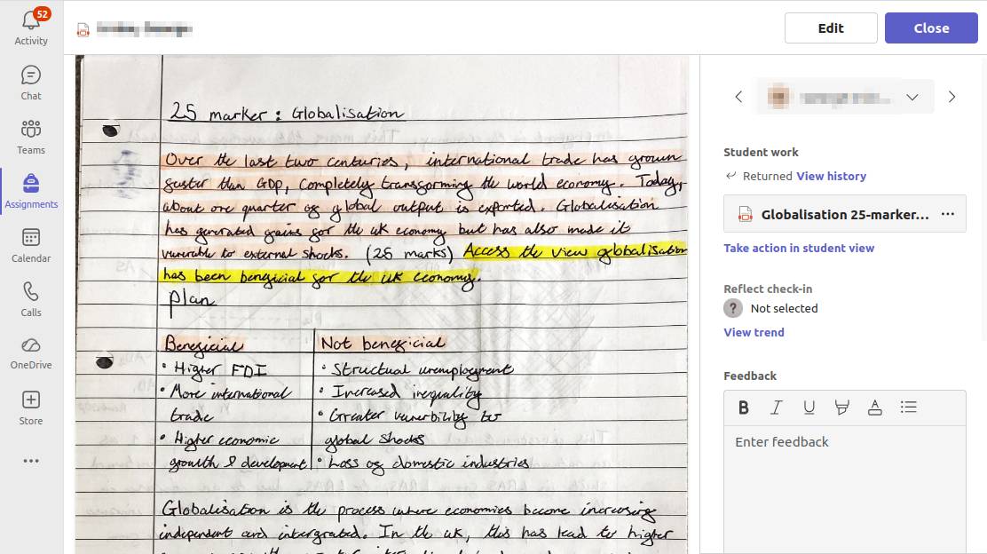This screenshot has height=554, width=987.
Task: Open Chat in the sidebar
Action: coord(31,83)
